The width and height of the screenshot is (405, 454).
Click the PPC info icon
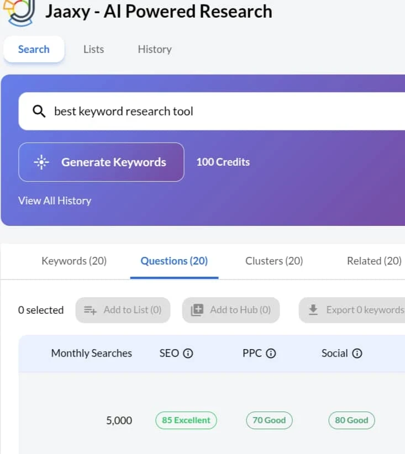[x=271, y=353]
